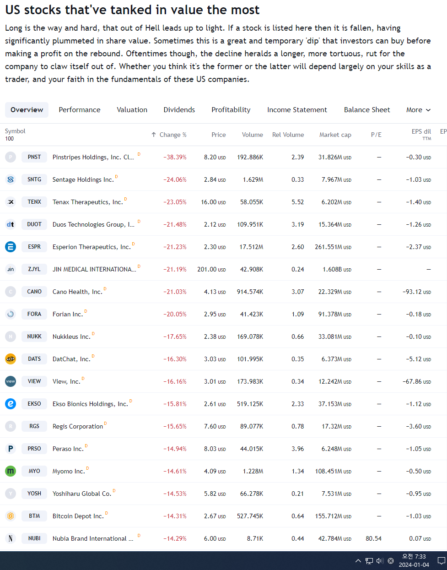Switch to the Income Statement tab

297,110
